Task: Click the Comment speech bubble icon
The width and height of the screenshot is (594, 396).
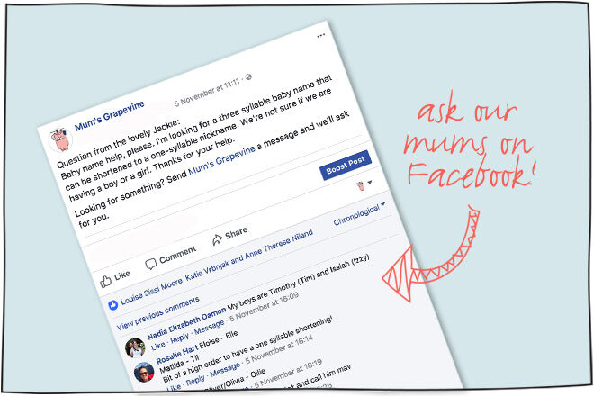Action: 151,264
